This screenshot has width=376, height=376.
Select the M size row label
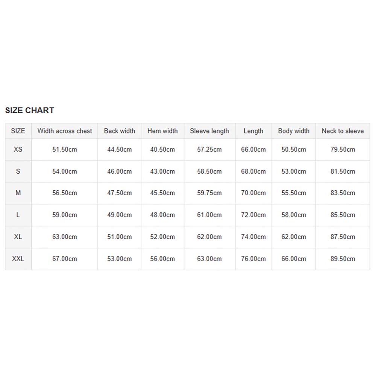click(18, 193)
